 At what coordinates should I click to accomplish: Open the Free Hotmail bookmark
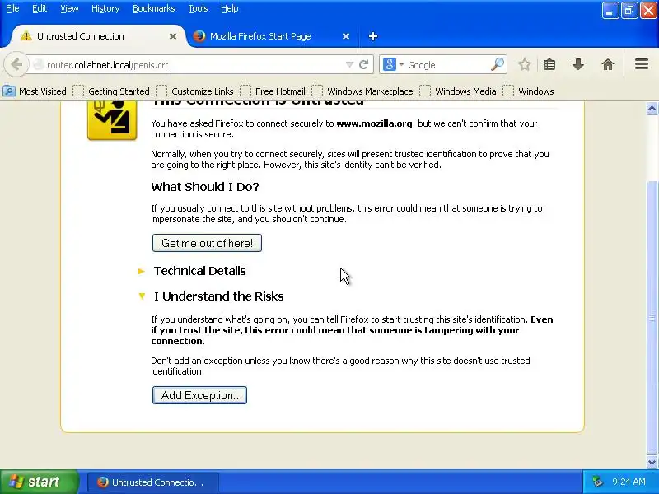273,91
